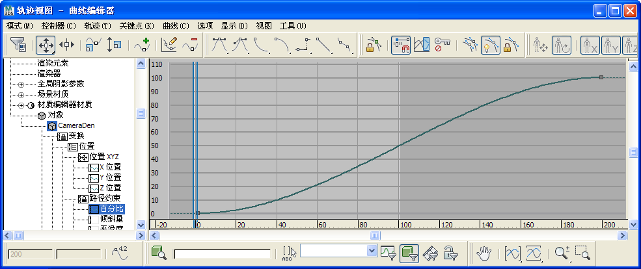Viewport: 641px width, 269px height.
Task: Set tangents to Slow
Action: pyautogui.click(x=282, y=45)
